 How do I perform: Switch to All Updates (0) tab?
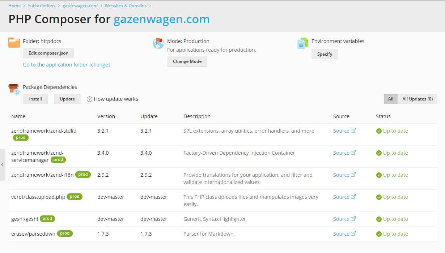[417, 99]
